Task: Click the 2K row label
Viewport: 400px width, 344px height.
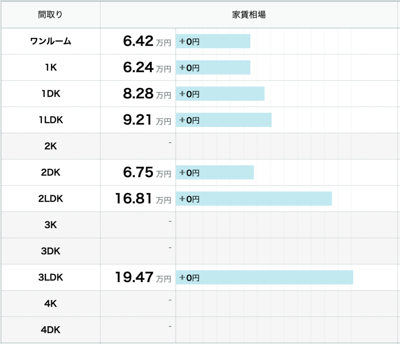Action: pyautogui.click(x=50, y=146)
